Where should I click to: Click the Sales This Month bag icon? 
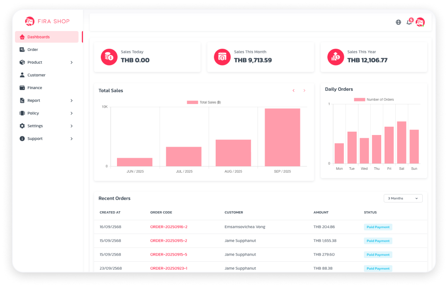point(222,58)
